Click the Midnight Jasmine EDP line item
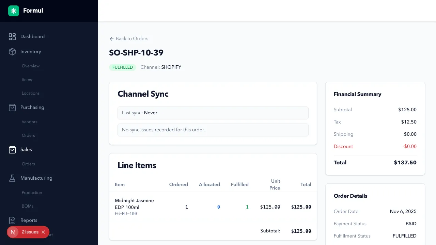 134,204
